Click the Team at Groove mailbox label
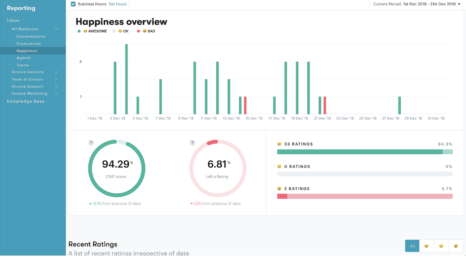The width and height of the screenshot is (466, 258). (27, 79)
